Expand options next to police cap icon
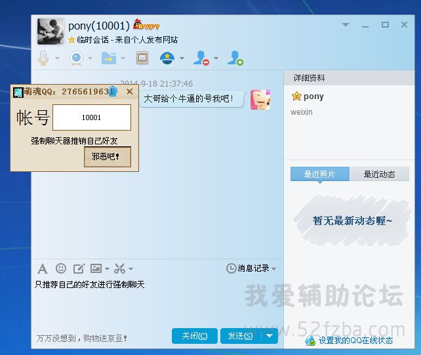 click(182, 58)
